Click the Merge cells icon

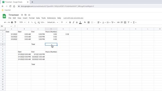(92, 22)
